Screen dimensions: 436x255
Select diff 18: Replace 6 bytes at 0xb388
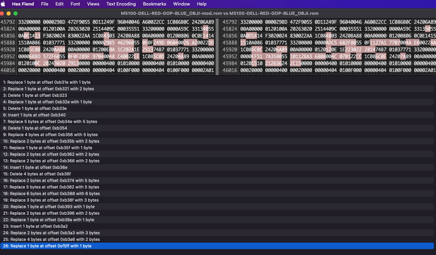217,194
